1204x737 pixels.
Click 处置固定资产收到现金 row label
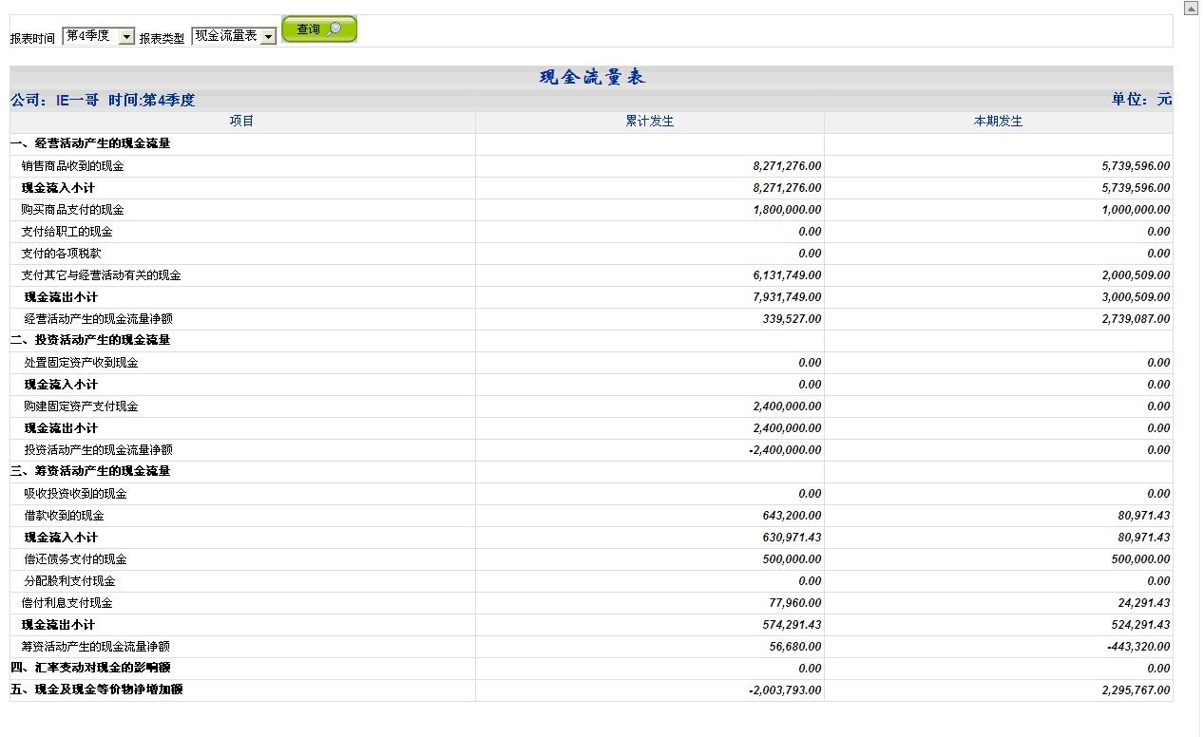tap(82, 363)
